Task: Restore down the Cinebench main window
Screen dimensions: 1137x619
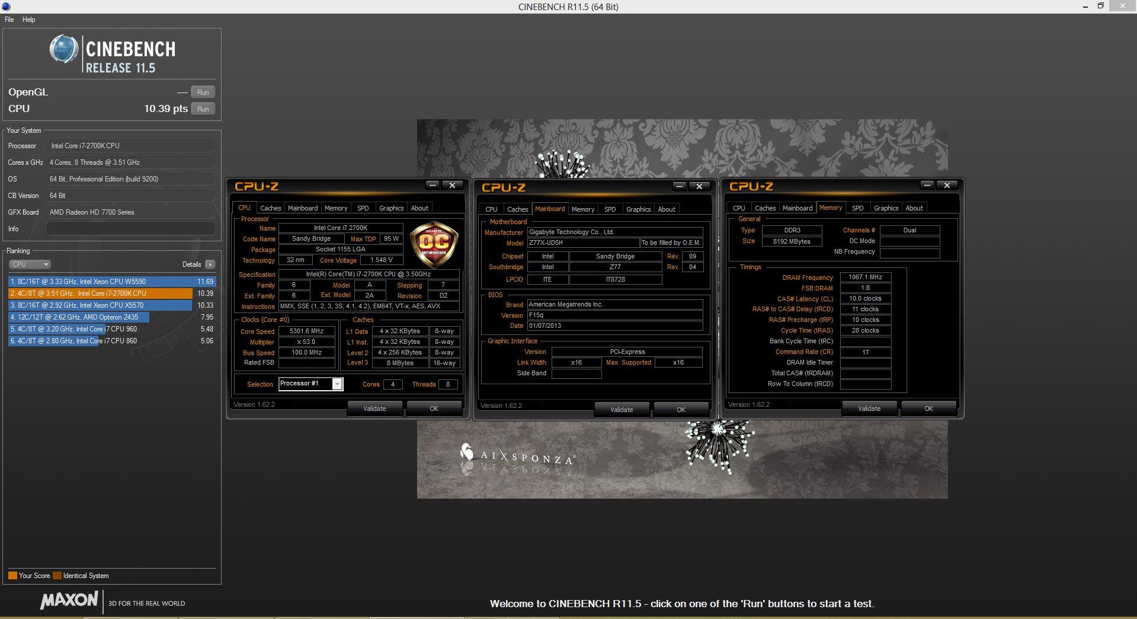Action: point(1101,7)
